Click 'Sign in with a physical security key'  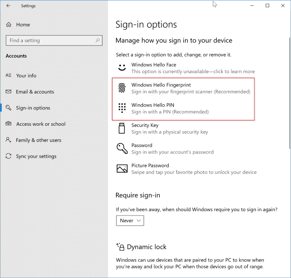[170, 132]
